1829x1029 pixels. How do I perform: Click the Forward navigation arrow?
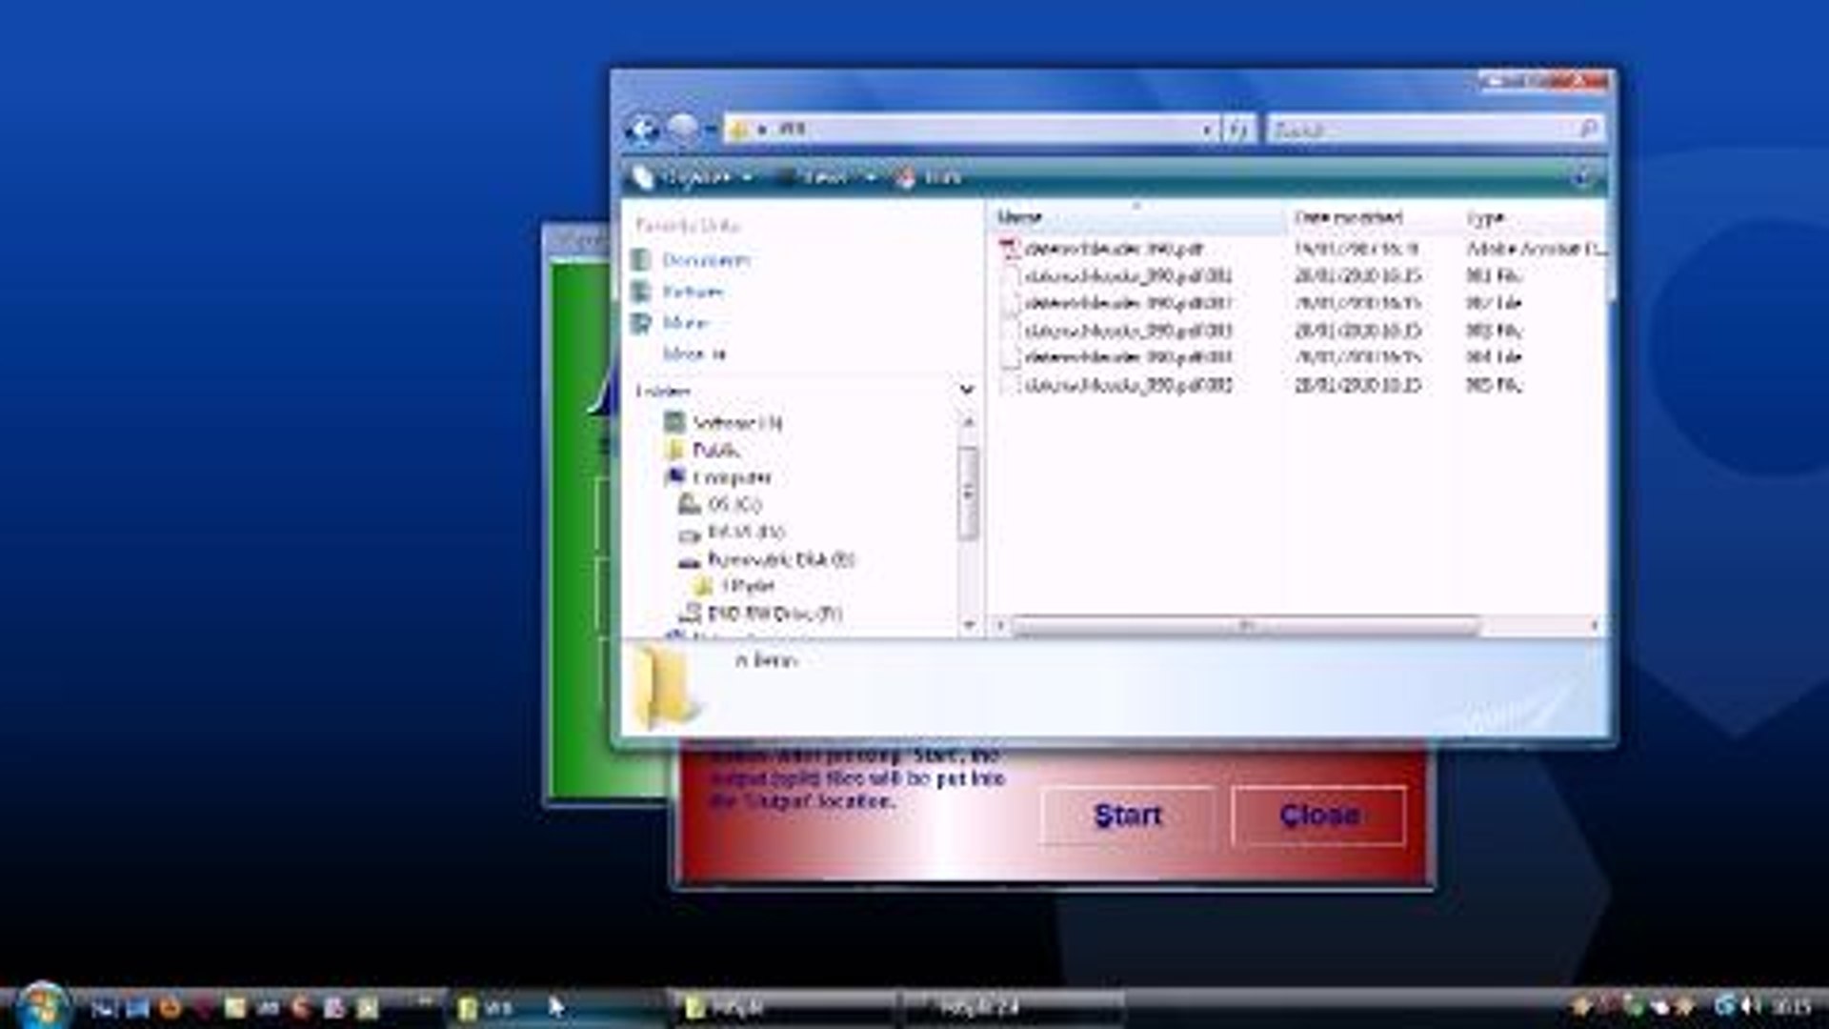682,130
